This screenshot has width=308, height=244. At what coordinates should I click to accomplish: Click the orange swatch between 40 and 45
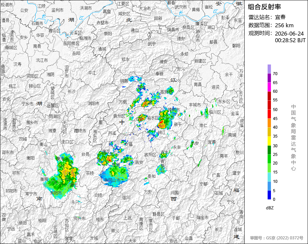pyautogui.click(x=269, y=123)
